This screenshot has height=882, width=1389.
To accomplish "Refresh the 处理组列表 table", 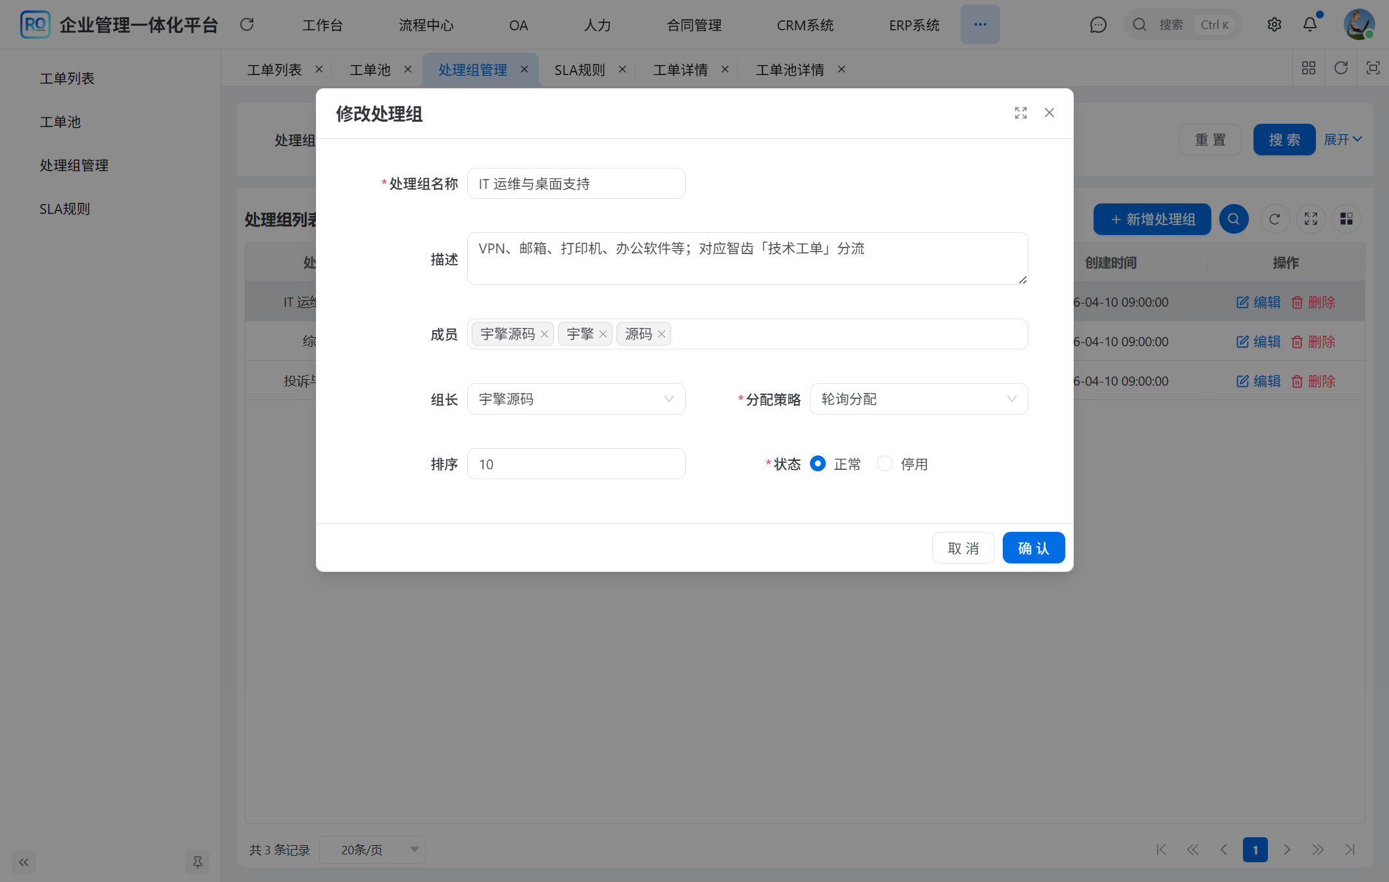I will [x=1275, y=219].
